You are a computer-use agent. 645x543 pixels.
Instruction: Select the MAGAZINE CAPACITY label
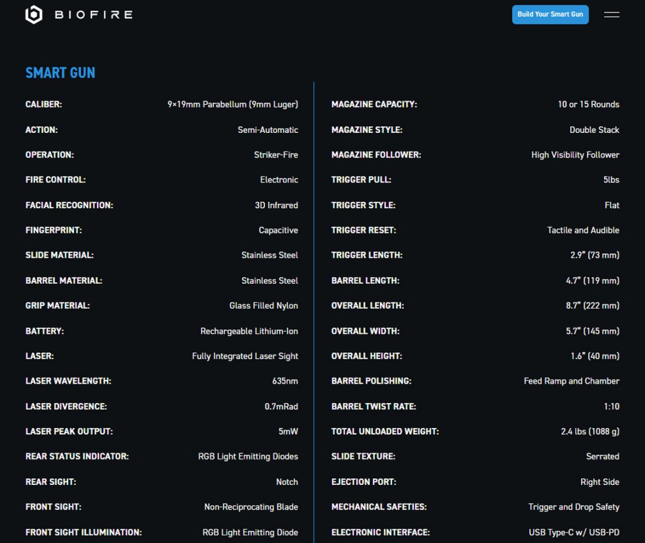[374, 104]
